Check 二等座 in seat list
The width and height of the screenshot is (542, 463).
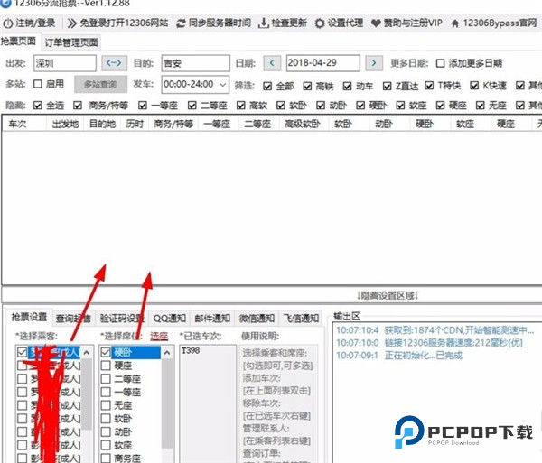[106, 379]
